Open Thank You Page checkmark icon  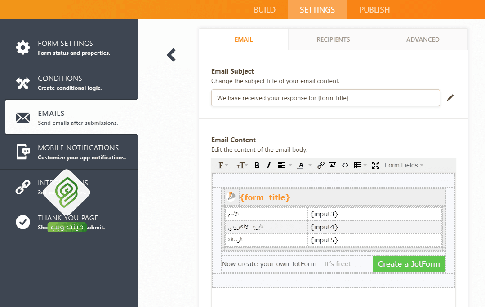tap(23, 222)
